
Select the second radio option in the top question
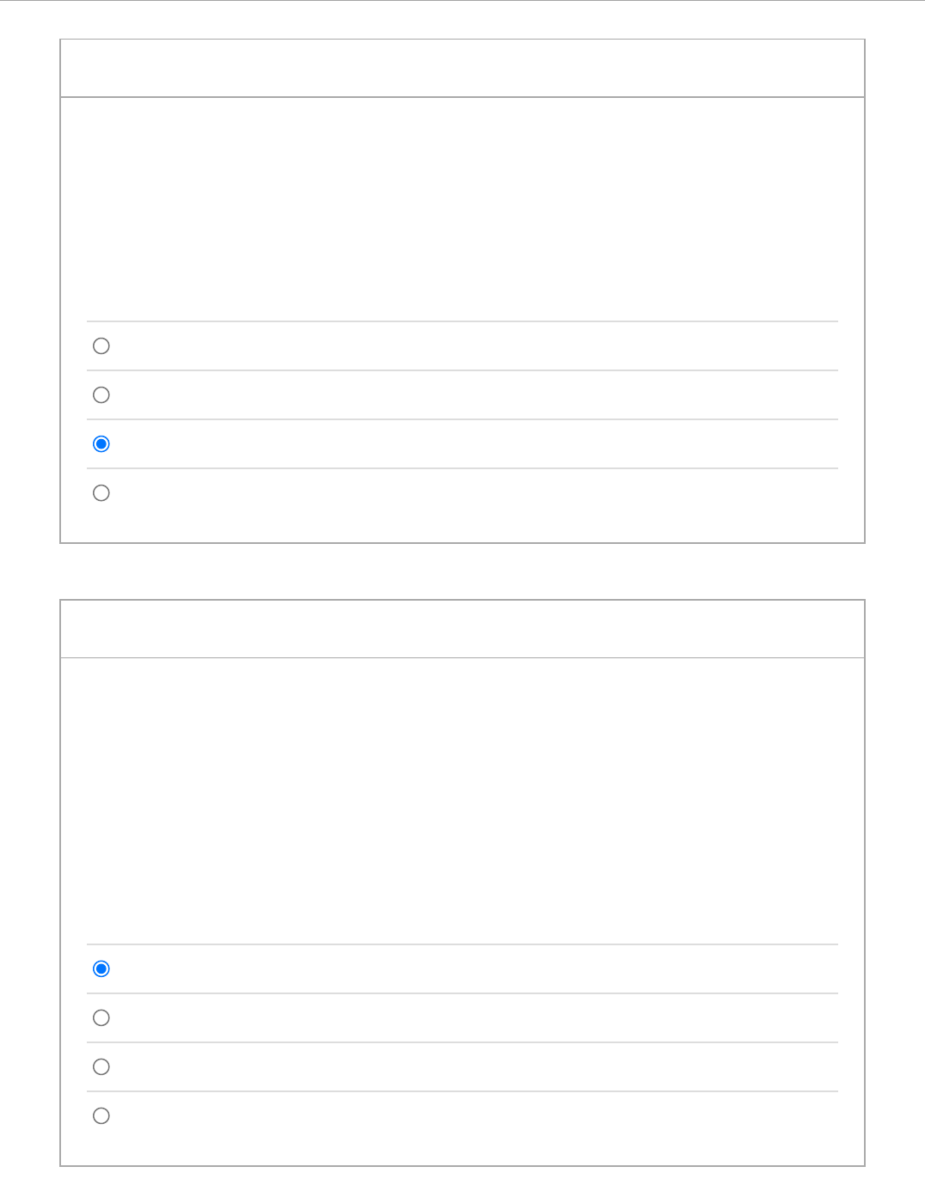[101, 395]
